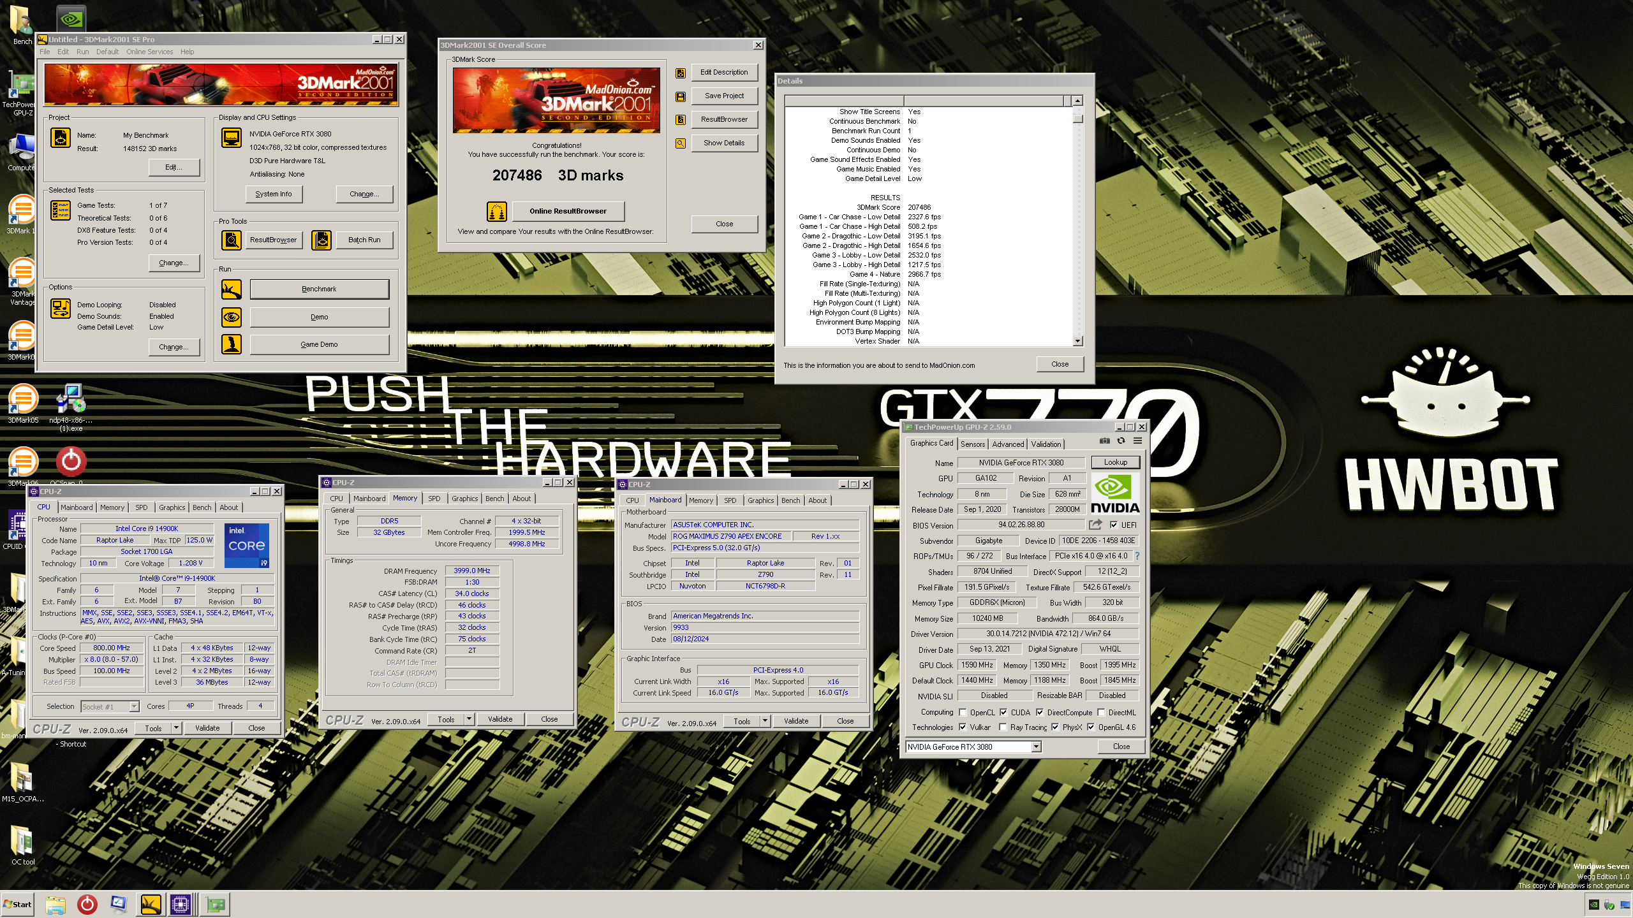Screen dimensions: 1633x918
Task: Toggle the OpenCL checkbox in GPU-Z
Action: coord(963,713)
